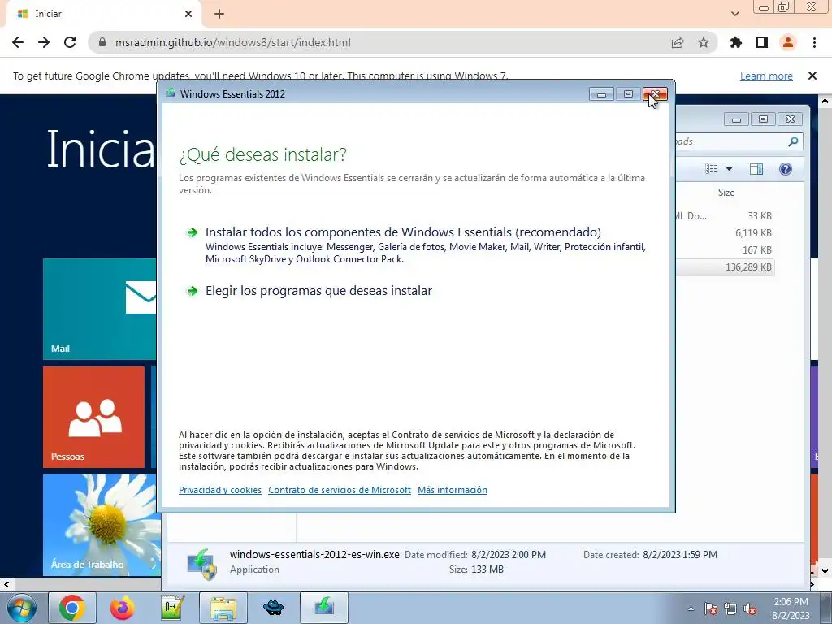Click green arrow beside Instalar todos
This screenshot has width=832, height=624.
(x=192, y=232)
